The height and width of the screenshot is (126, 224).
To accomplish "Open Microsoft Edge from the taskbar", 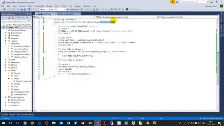I will pyautogui.click(x=40, y=123).
